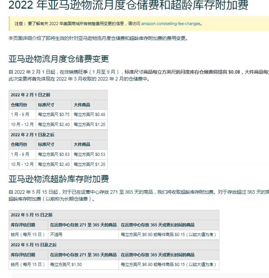Screen dimensions: 269x278
Task: Click cell 每立方英尺 $0.83
Action: pos(54,154)
